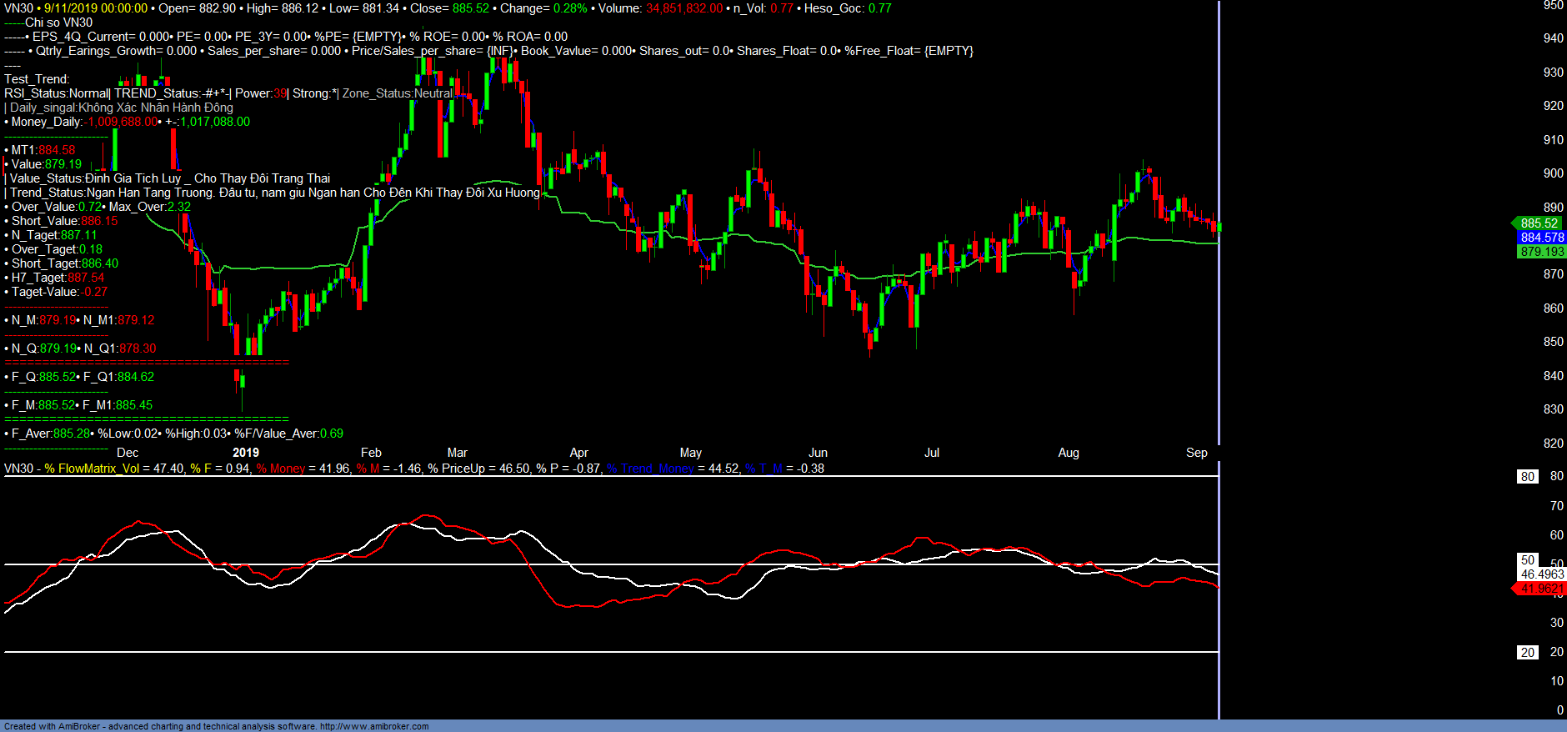Click the red % Money indicator label
Screen dimensions: 1567x732
pos(281,469)
